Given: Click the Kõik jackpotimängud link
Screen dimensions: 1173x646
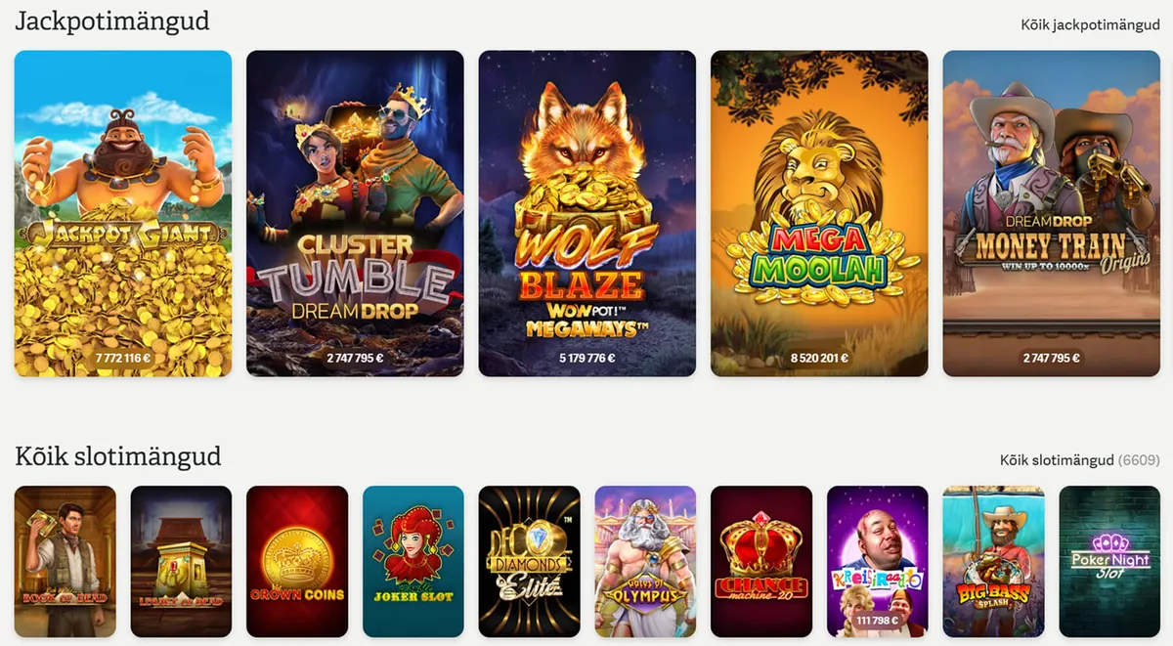Looking at the screenshot, I should tap(1090, 24).
